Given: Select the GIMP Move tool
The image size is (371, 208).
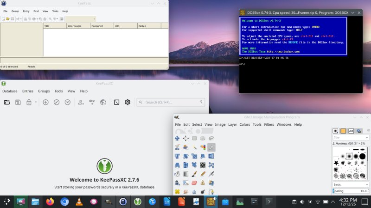Looking at the screenshot, I should point(177,138).
